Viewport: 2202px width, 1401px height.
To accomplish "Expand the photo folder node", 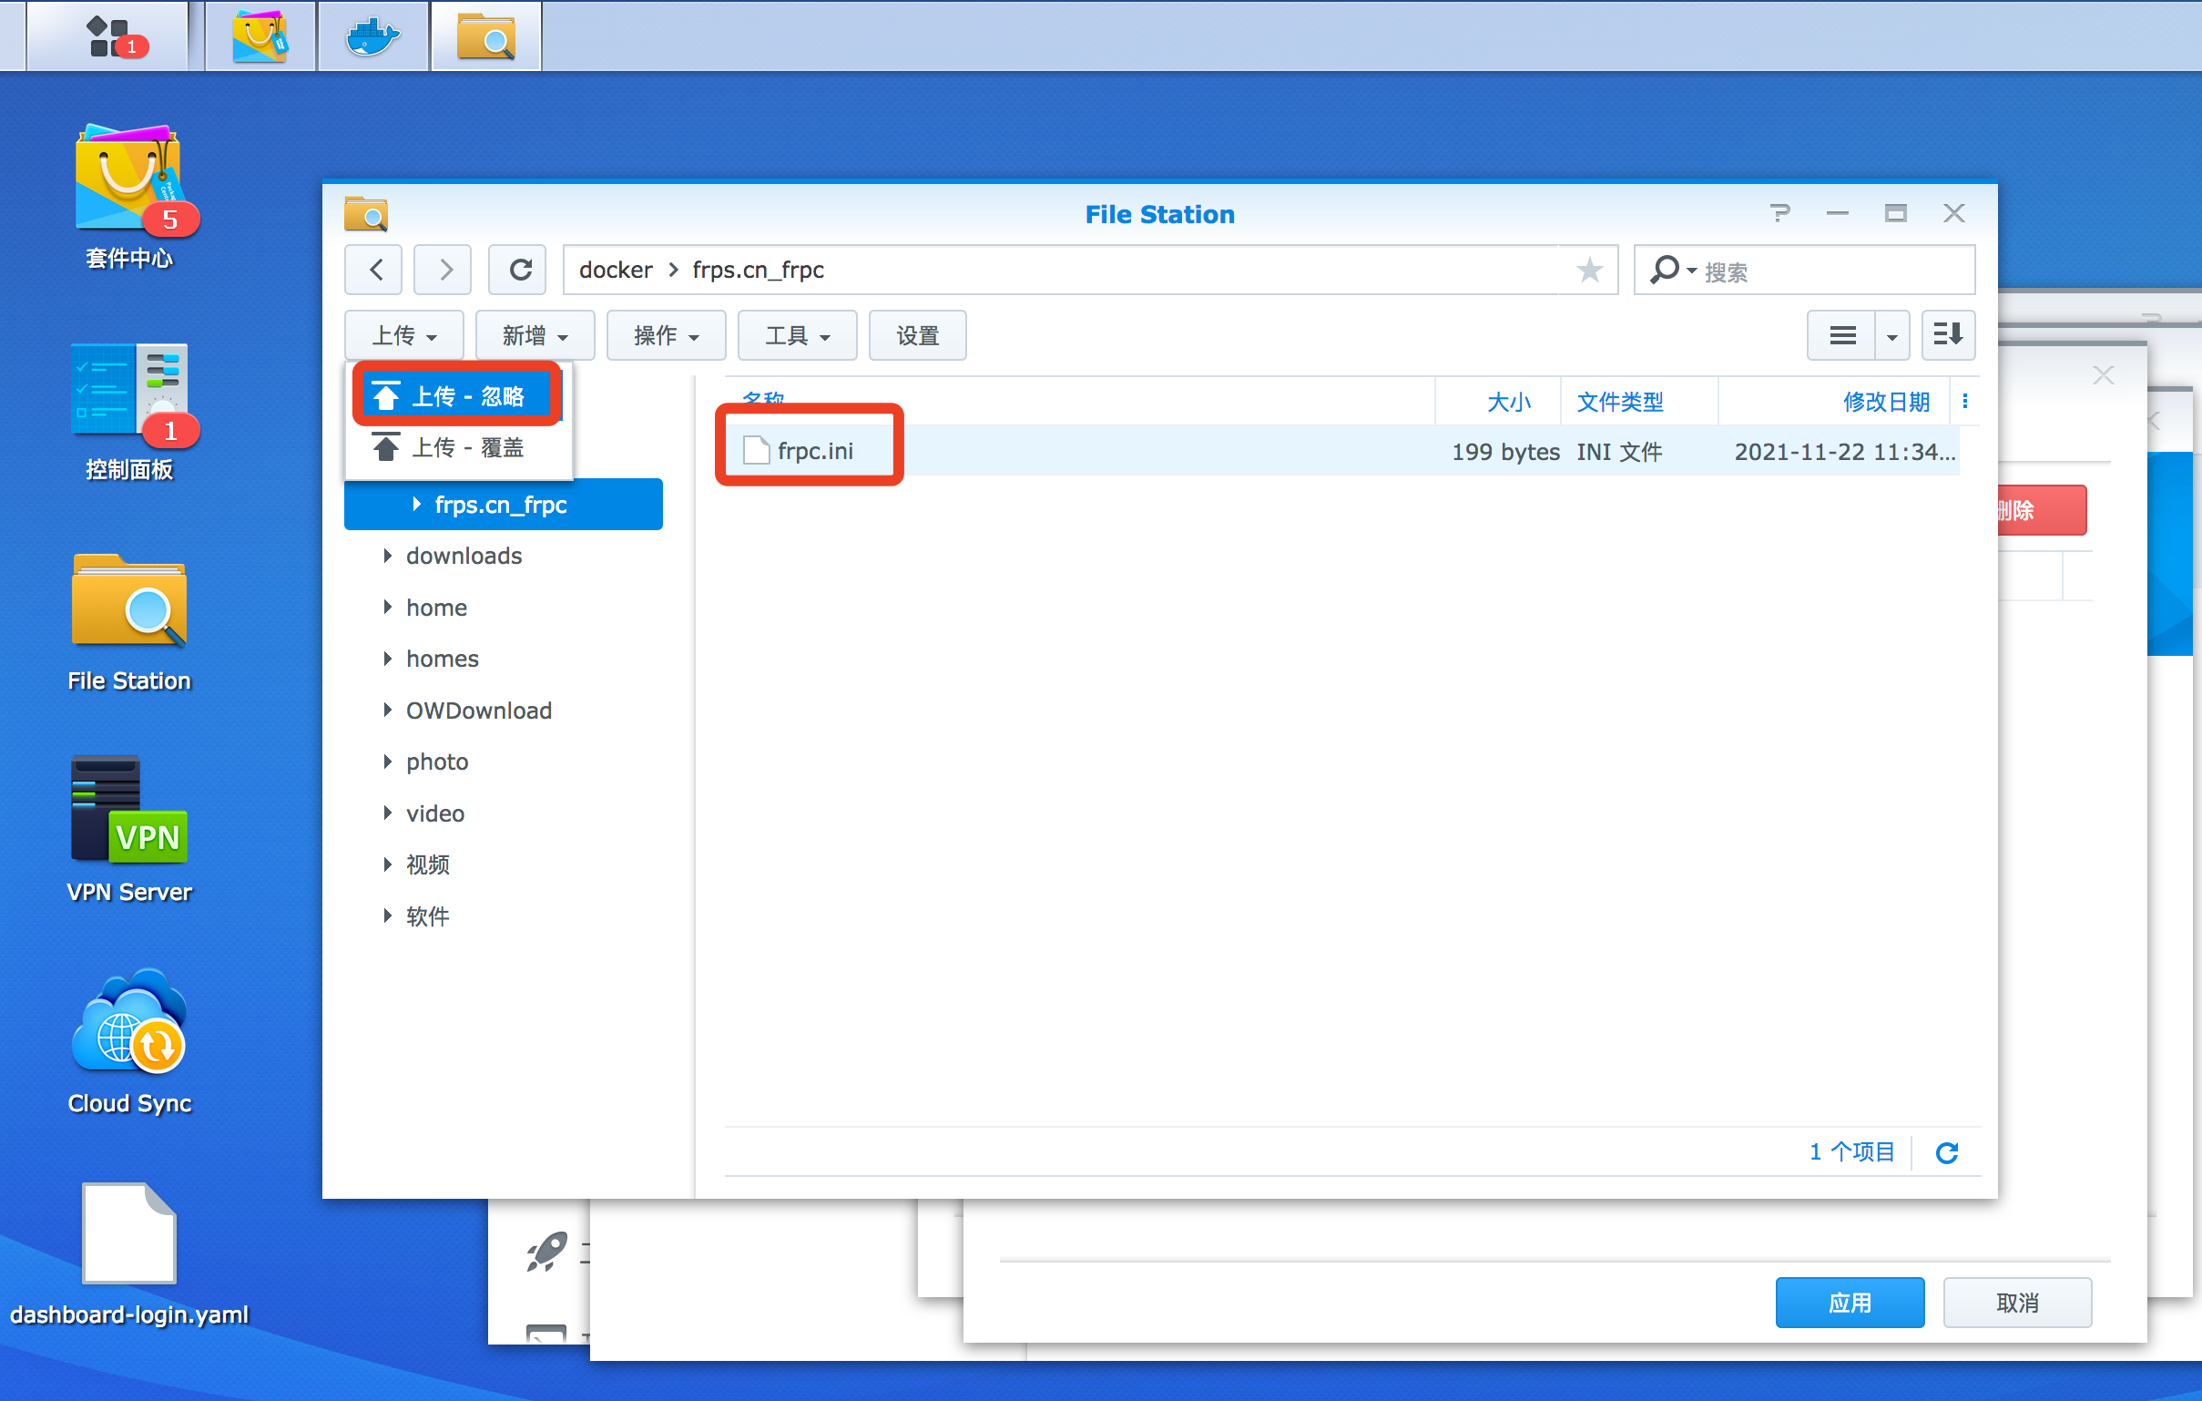I will point(388,762).
